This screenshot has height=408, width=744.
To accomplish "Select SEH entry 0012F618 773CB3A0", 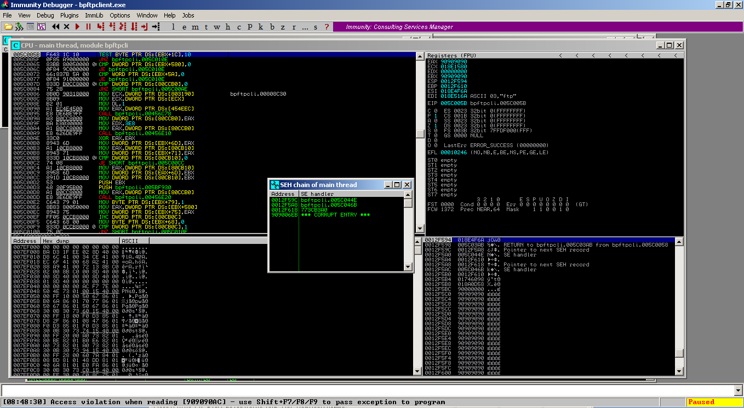I will [x=336, y=210].
